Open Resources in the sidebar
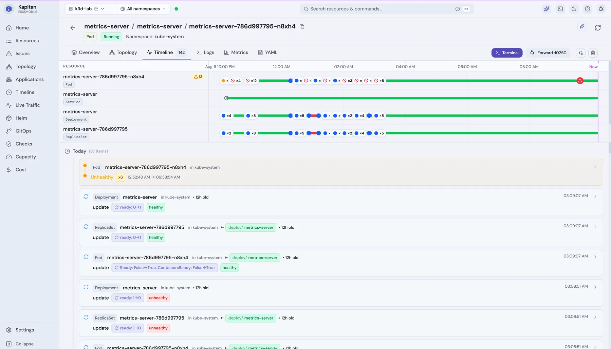Viewport: 611px width, 349px height. 27,41
